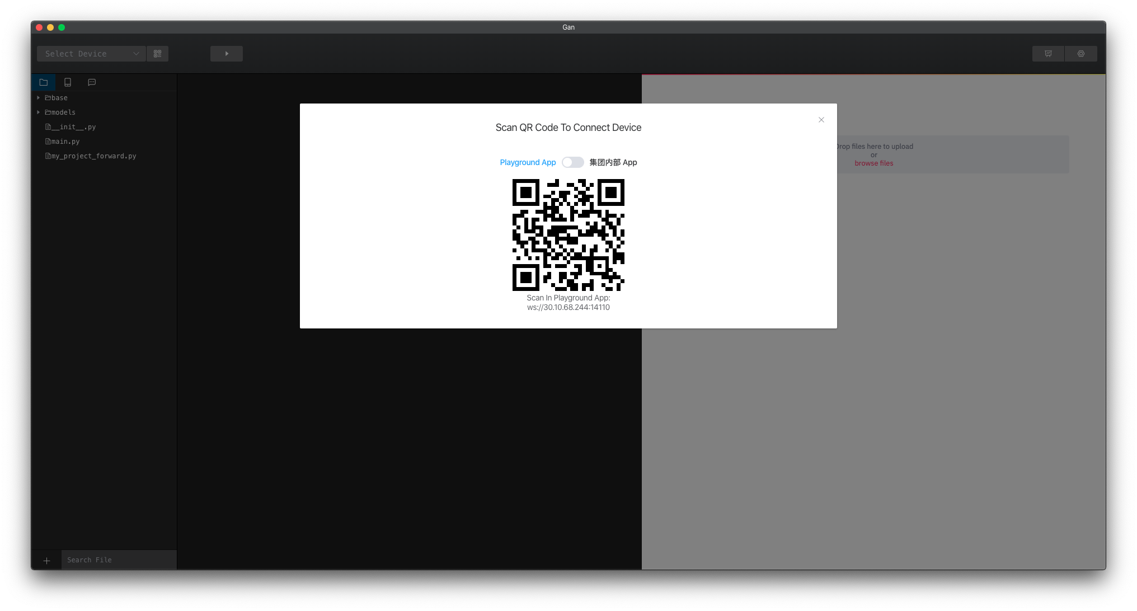Click the QR code image

click(x=568, y=235)
